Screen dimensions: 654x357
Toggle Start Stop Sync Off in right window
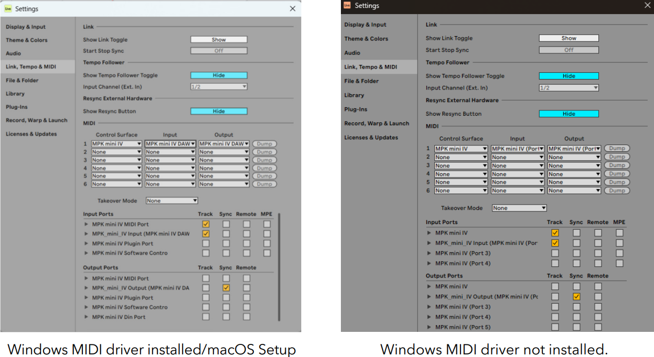(x=569, y=50)
